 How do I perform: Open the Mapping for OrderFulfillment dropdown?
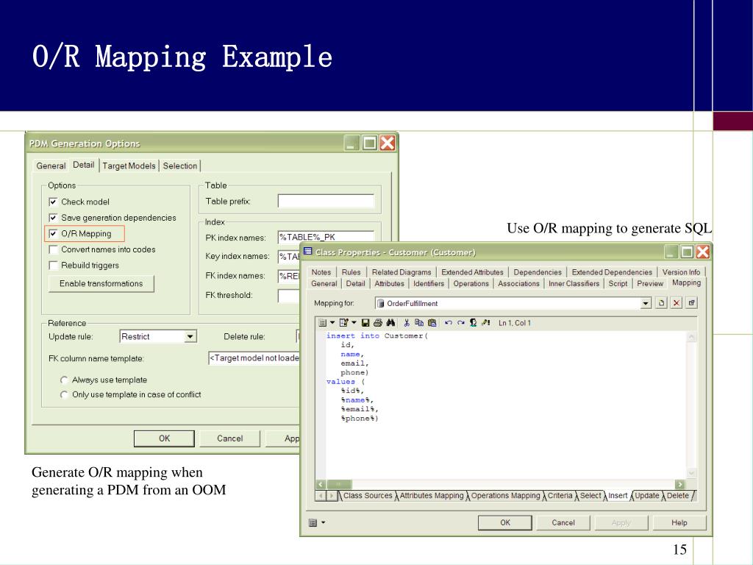646,303
